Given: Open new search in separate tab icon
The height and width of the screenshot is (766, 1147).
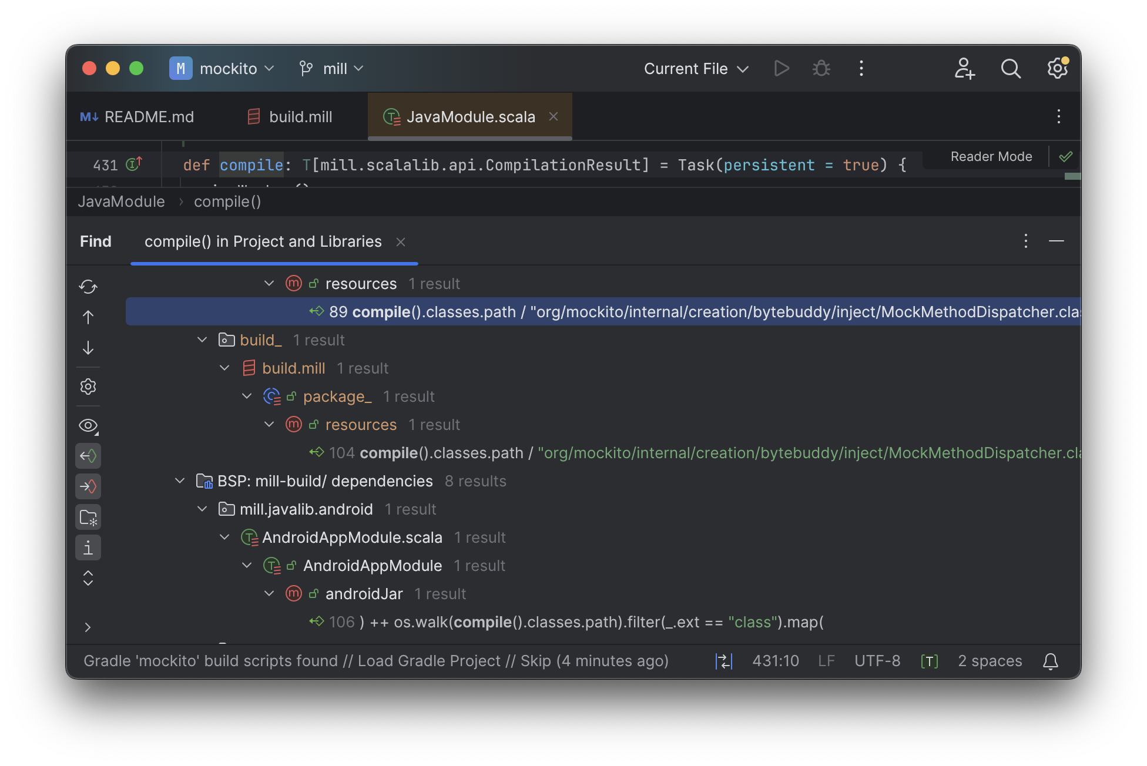Looking at the screenshot, I should coord(88,517).
